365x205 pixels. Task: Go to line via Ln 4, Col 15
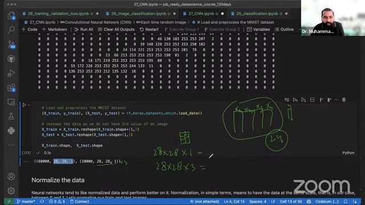coord(234,202)
